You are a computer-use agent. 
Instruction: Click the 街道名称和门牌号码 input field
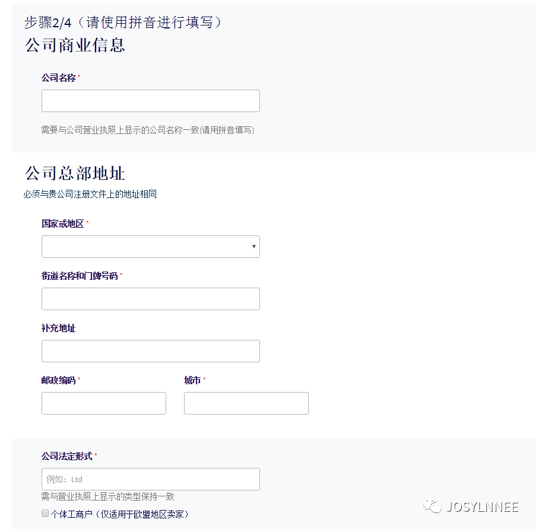coord(150,299)
